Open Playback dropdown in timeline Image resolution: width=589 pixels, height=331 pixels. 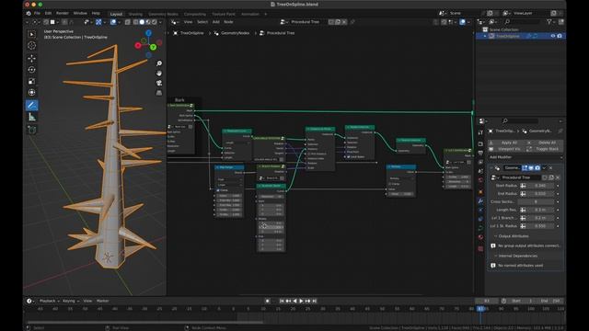pos(48,301)
